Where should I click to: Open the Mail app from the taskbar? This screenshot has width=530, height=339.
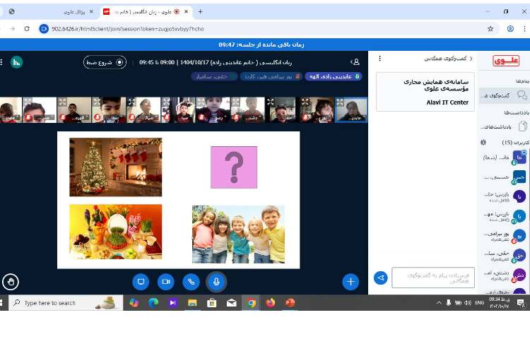[232, 303]
